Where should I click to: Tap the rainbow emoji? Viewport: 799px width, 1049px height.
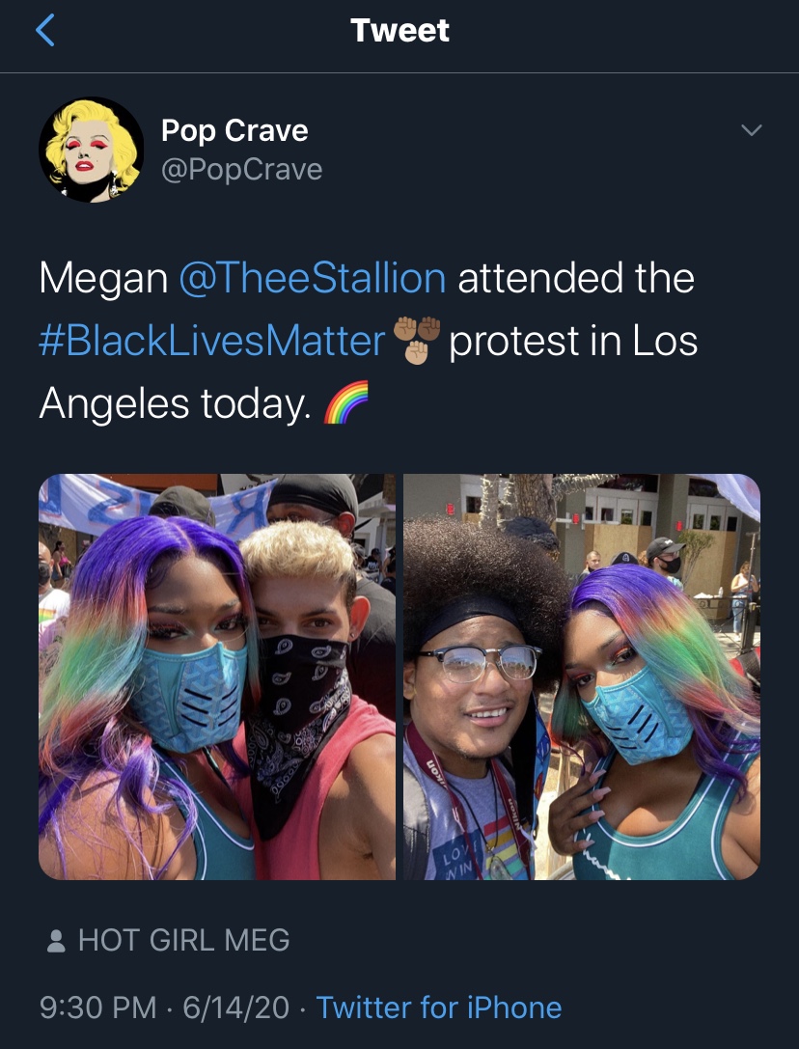pyautogui.click(x=346, y=402)
